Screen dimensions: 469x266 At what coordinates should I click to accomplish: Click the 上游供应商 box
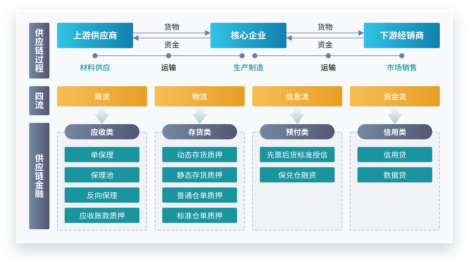pos(95,35)
